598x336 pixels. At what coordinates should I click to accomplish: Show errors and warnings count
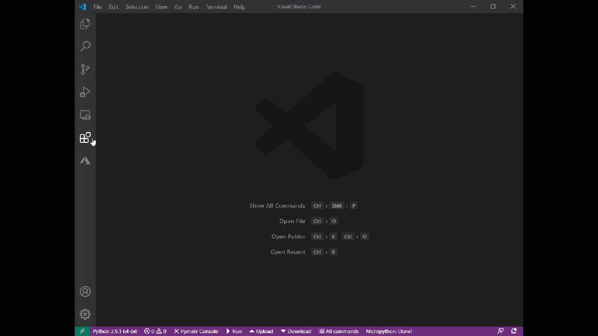click(x=155, y=331)
